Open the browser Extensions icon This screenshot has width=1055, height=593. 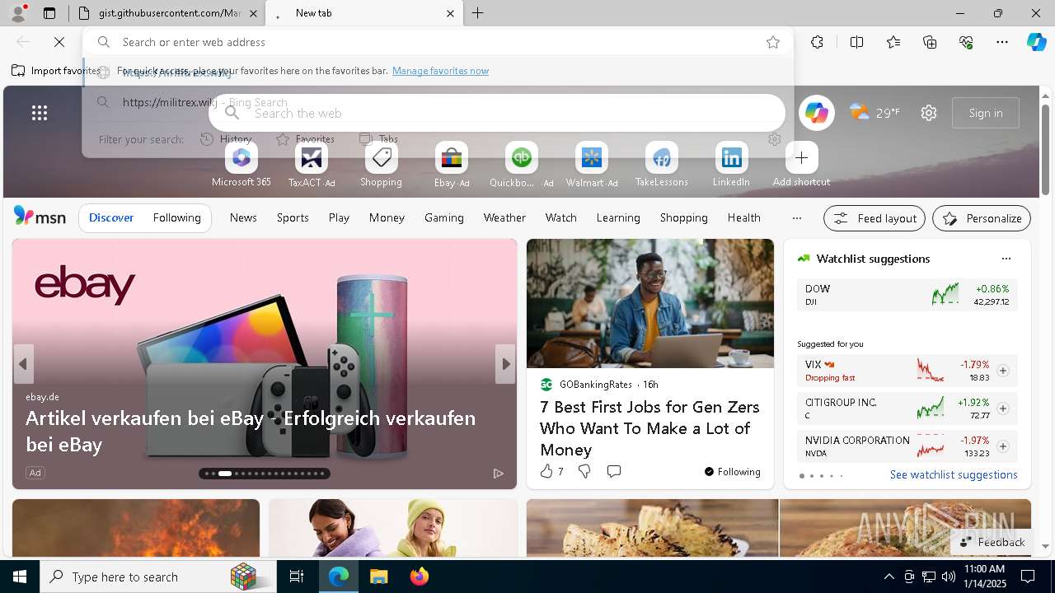click(x=817, y=42)
